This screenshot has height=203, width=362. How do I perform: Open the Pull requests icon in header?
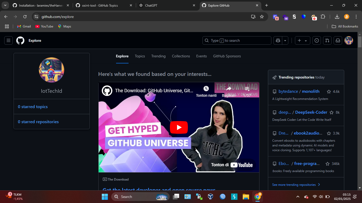(327, 40)
